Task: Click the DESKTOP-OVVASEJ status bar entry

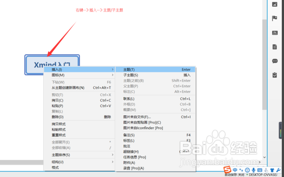Action: (x=263, y=175)
